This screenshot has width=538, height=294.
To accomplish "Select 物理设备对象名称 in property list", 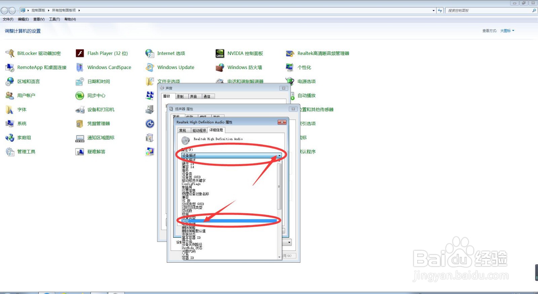I will tap(196, 194).
